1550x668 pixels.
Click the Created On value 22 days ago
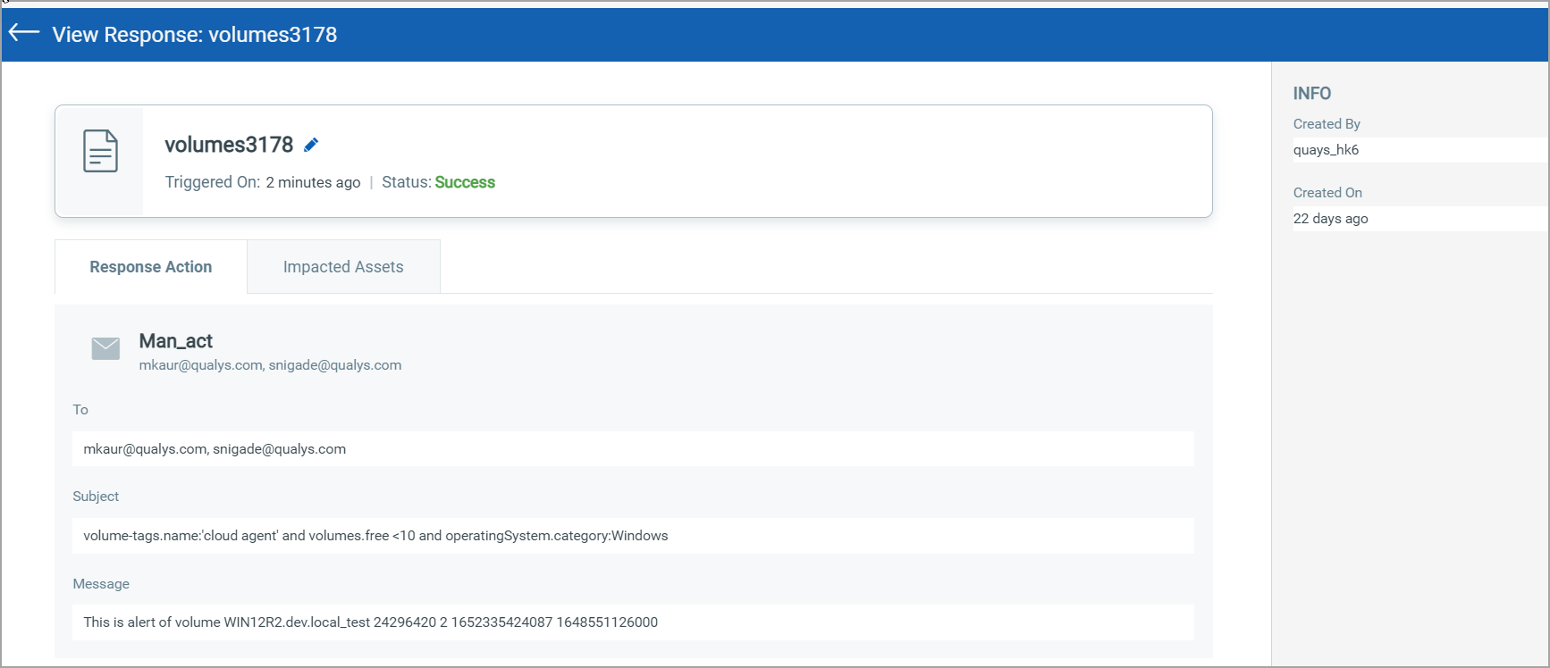click(x=1330, y=219)
